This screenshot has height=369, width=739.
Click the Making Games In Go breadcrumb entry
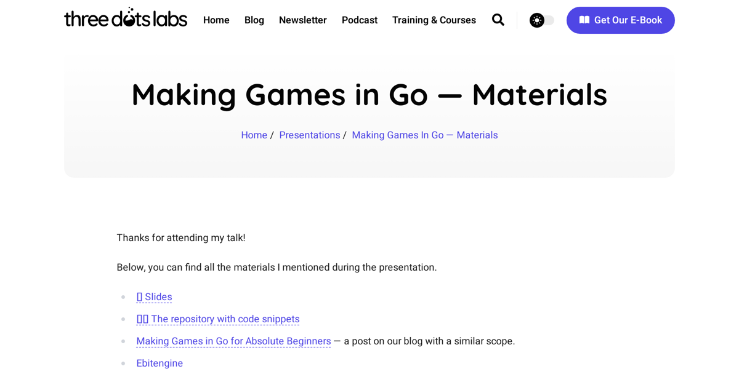click(x=424, y=135)
